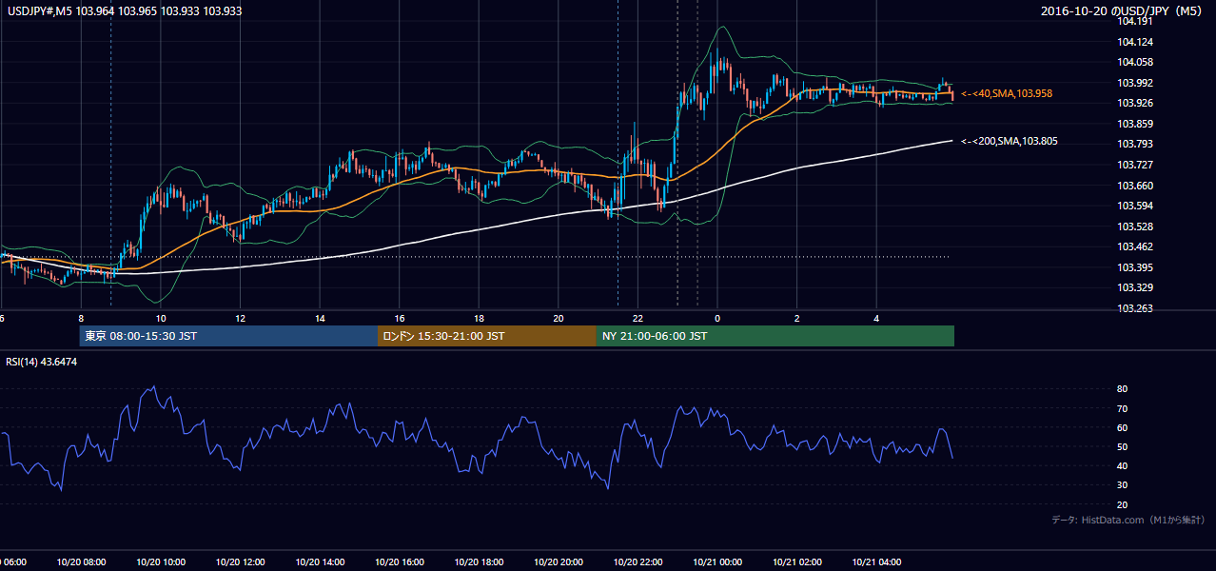Click the 10/20 22:00 date axis label
The width and height of the screenshot is (1216, 571).
pos(637,562)
